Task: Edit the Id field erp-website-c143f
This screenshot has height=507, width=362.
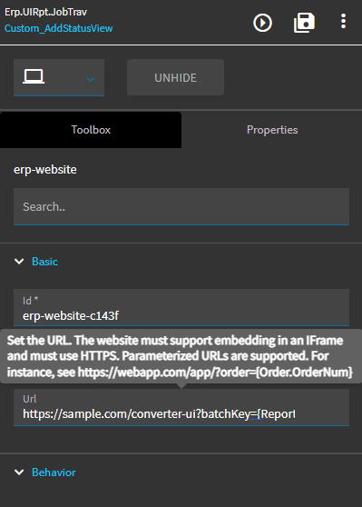Action: [181, 307]
